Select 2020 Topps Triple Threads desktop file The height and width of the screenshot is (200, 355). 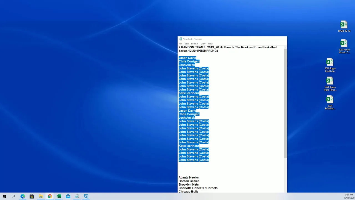[330, 84]
